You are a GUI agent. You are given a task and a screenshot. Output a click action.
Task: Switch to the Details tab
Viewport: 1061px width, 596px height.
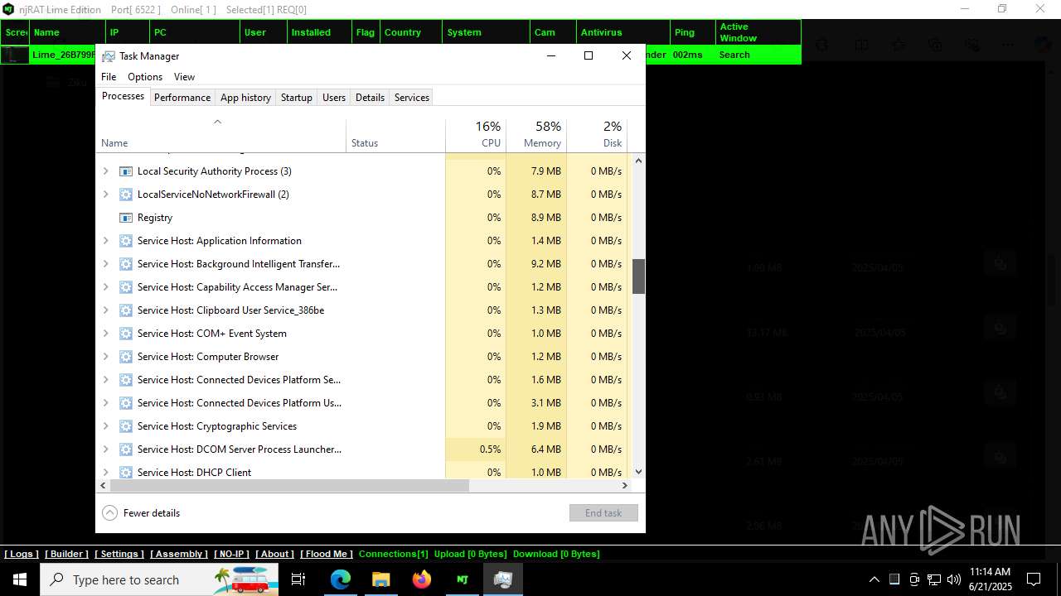pos(370,98)
